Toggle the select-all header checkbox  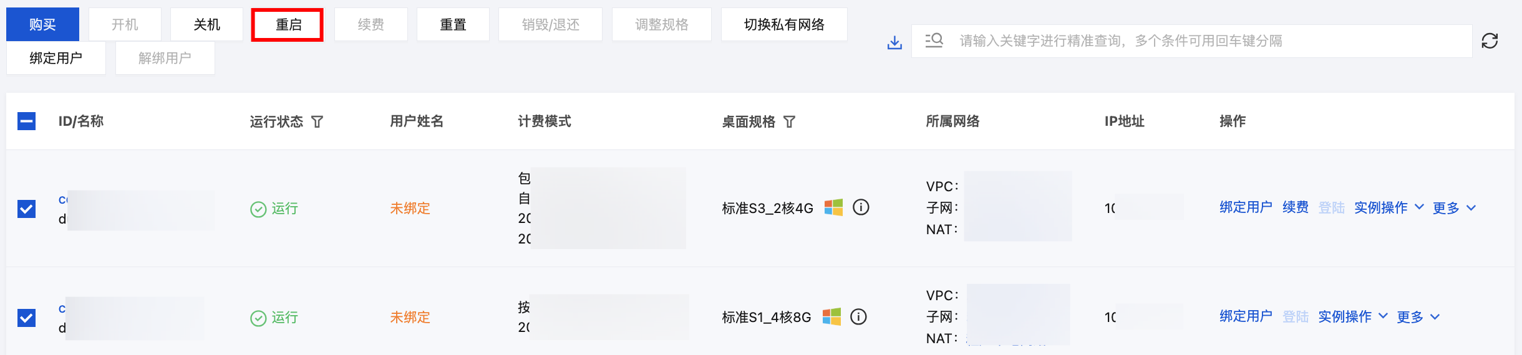click(x=26, y=121)
